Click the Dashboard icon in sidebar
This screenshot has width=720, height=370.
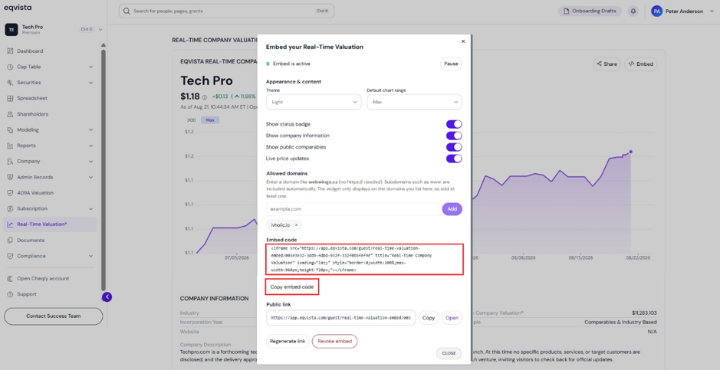[10, 51]
